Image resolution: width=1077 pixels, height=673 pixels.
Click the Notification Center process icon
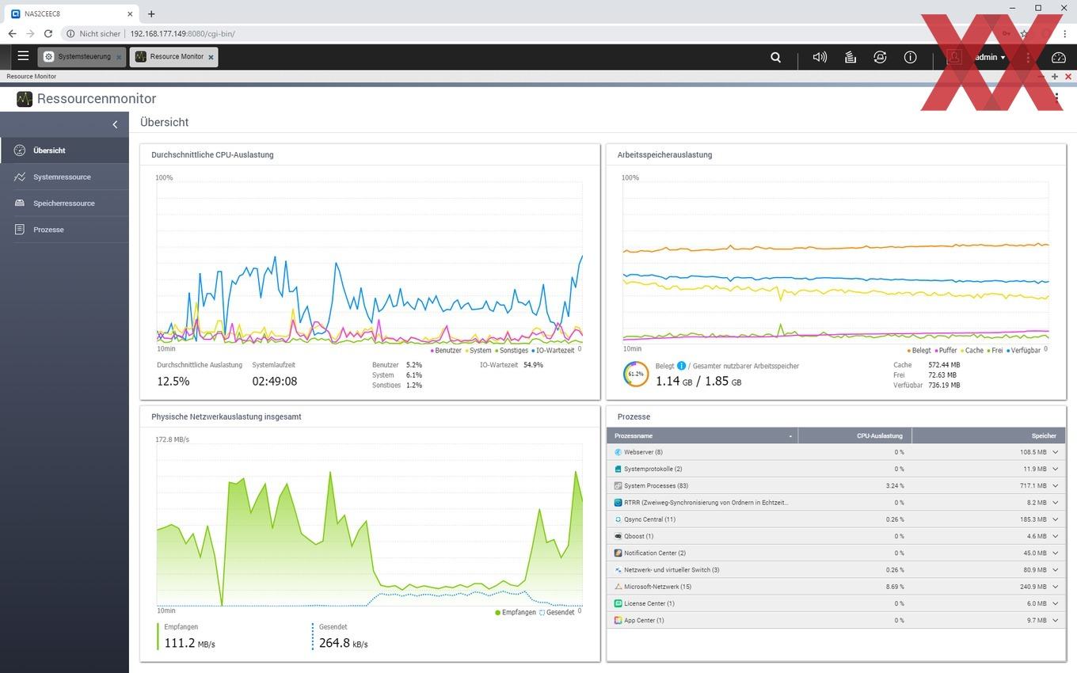(x=618, y=553)
